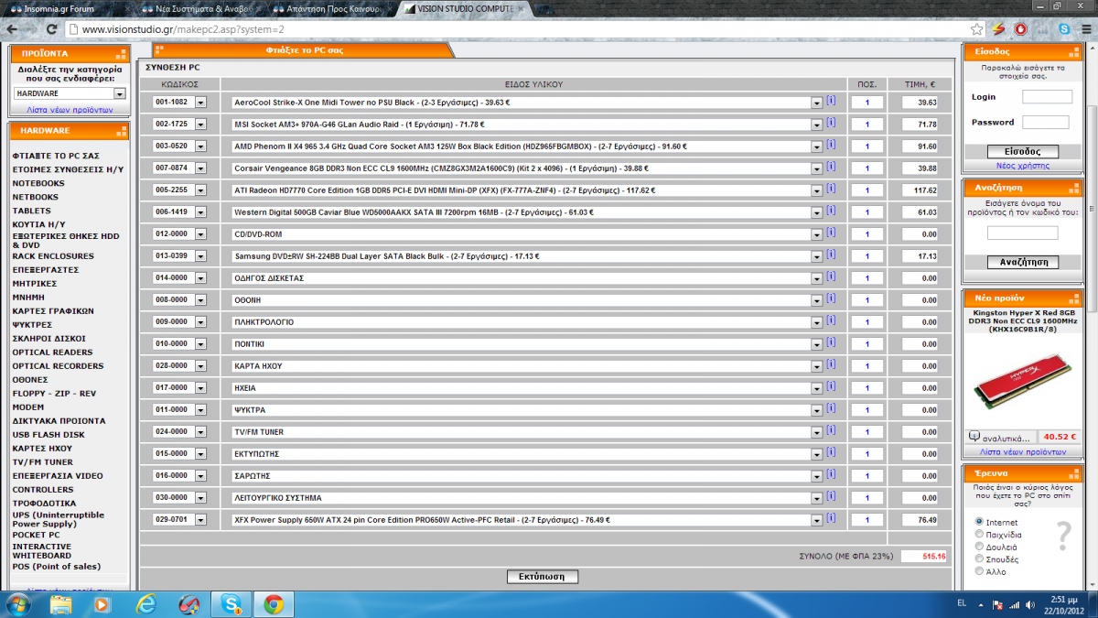The image size is (1098, 618).
Task: Click Kingston Hyper X Red RAM thumbnail
Action: 1023,380
